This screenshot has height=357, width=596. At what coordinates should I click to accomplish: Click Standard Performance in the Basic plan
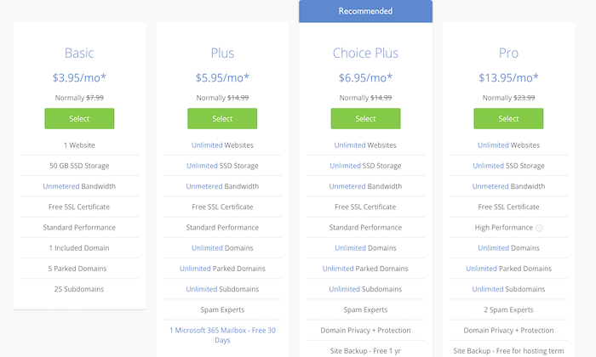pyautogui.click(x=79, y=227)
